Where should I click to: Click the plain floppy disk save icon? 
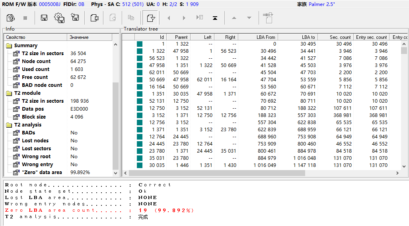click(44, 18)
